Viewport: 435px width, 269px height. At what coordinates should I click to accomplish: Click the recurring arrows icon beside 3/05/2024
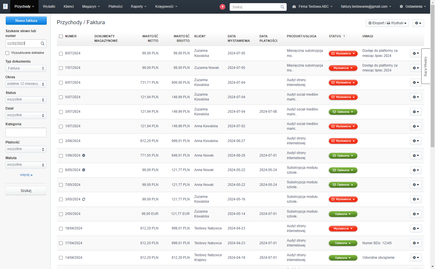click(84, 199)
